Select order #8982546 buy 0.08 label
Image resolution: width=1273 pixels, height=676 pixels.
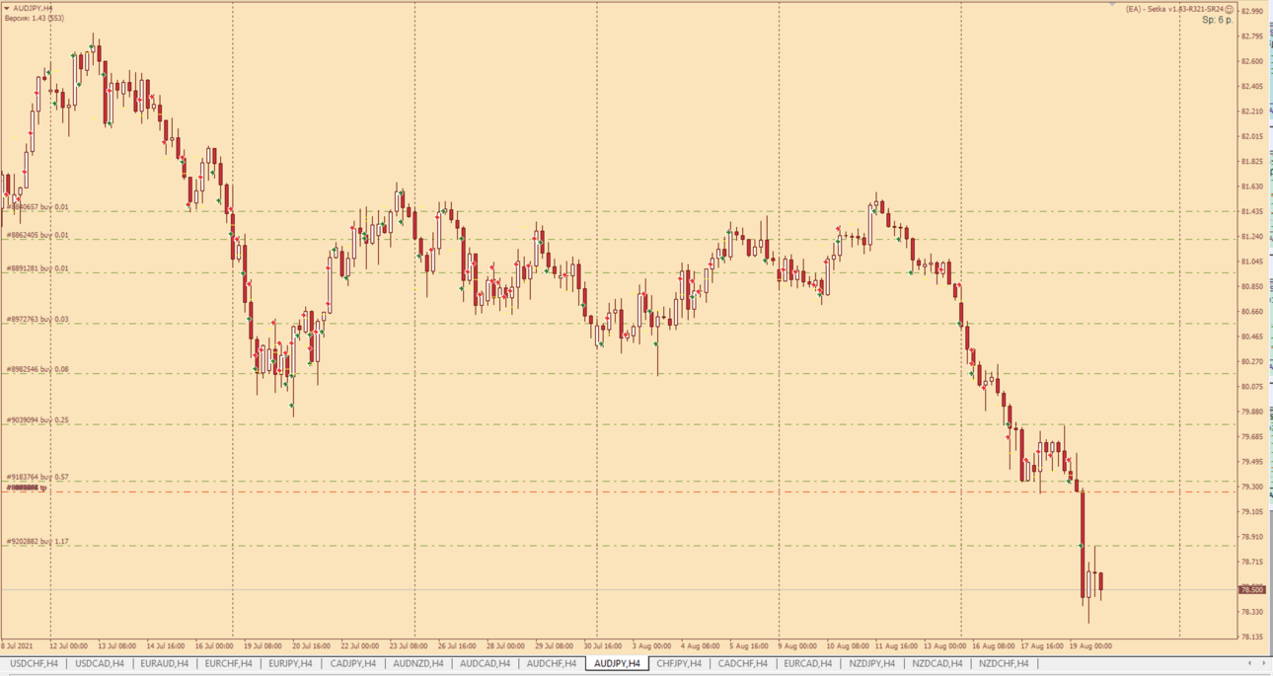coord(37,370)
